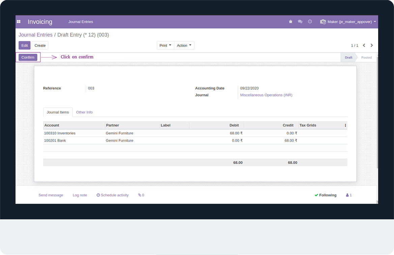
Task: Click the Create button
Action: [40, 45]
